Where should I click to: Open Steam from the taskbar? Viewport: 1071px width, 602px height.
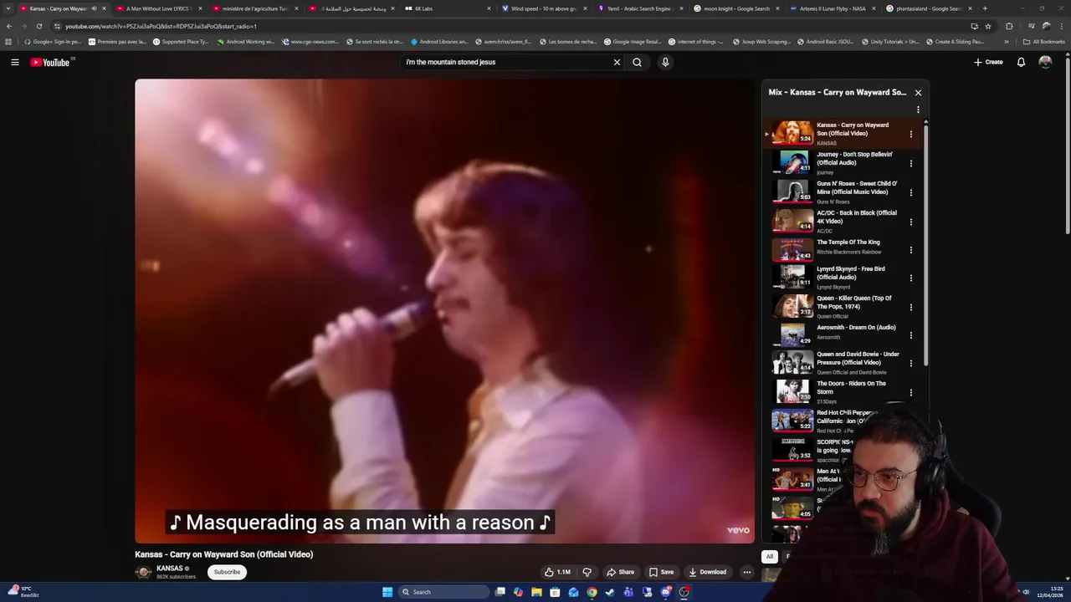610,592
